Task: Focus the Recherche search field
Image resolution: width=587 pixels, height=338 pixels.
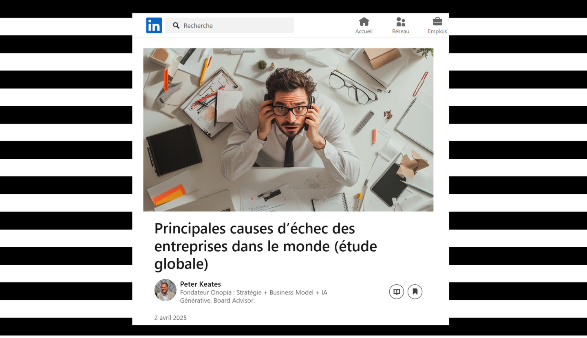Action: point(230,25)
